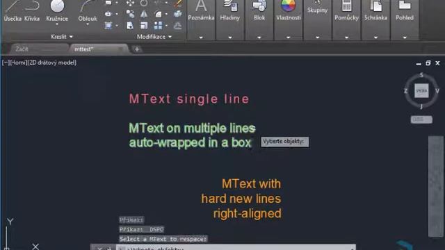This screenshot has height=250, width=445.
Task: Open the [-] viewport controls menu
Action: [6, 62]
